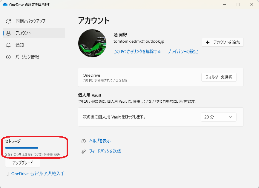This screenshot has height=188, width=259.
Task: Click the フォルダーの選択 button
Action: [x=219, y=77]
